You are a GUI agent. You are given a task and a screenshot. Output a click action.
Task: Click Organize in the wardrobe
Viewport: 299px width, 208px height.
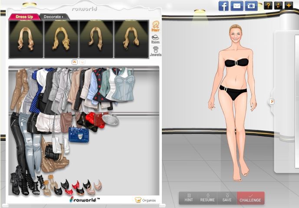pos(145,200)
